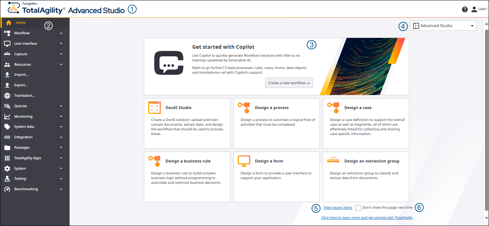This screenshot has width=489, height=226.
Task: Click the Integration link icon
Action: 7,137
